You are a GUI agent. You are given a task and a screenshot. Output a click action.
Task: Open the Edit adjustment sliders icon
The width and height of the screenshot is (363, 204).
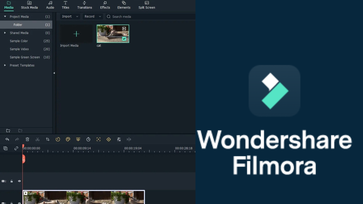pos(119,139)
